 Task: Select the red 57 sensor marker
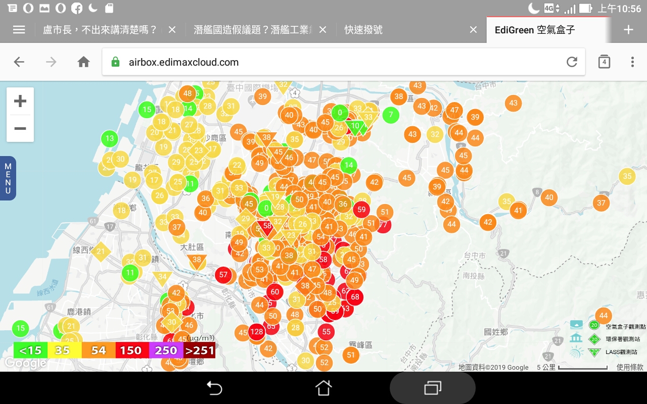(x=223, y=275)
